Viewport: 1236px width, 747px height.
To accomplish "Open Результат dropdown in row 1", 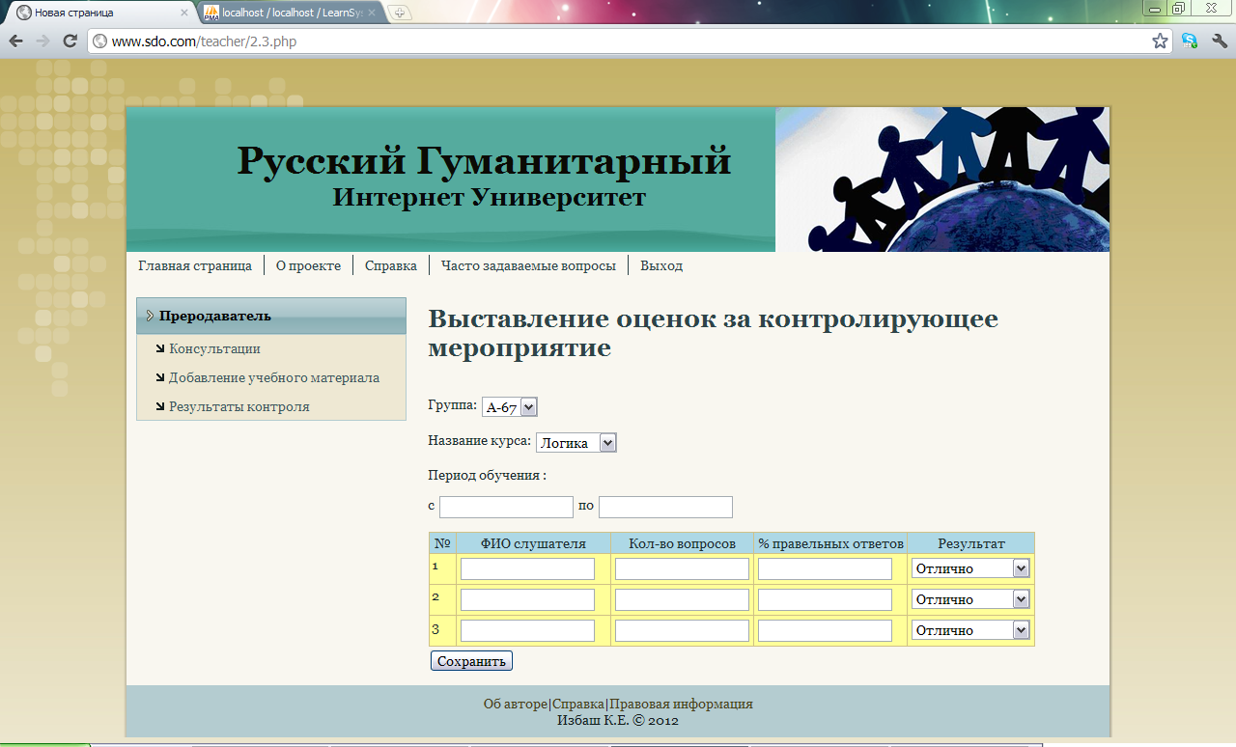I will click(x=970, y=568).
